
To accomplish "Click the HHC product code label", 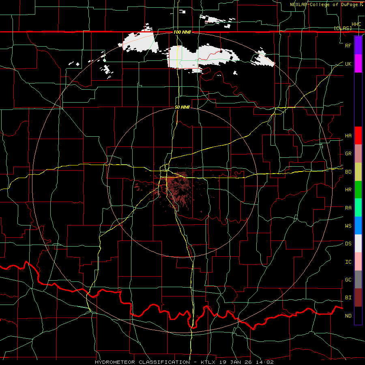I will 356,24.
